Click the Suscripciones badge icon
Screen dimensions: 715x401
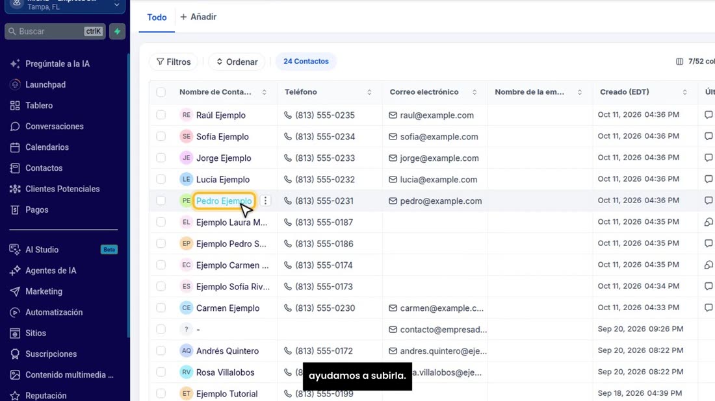[15, 354]
